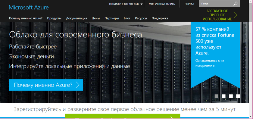Click Интегрируйте локальные приложения и данные text

(70, 66)
